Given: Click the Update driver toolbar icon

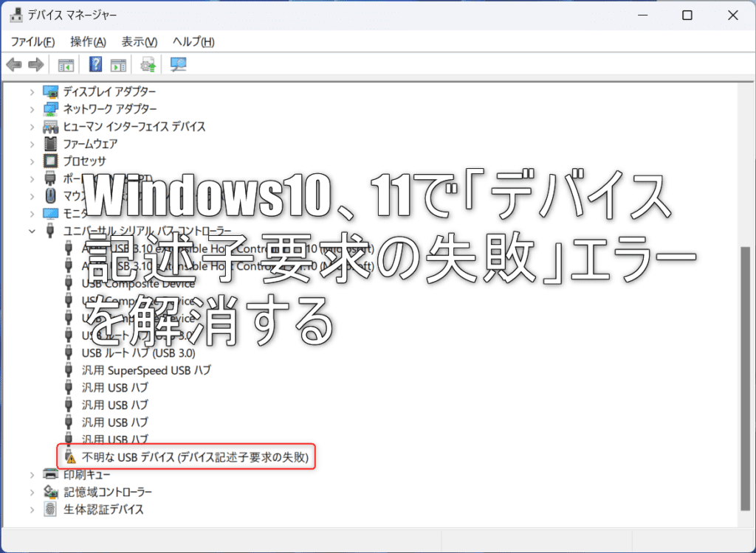Looking at the screenshot, I should coord(148,64).
